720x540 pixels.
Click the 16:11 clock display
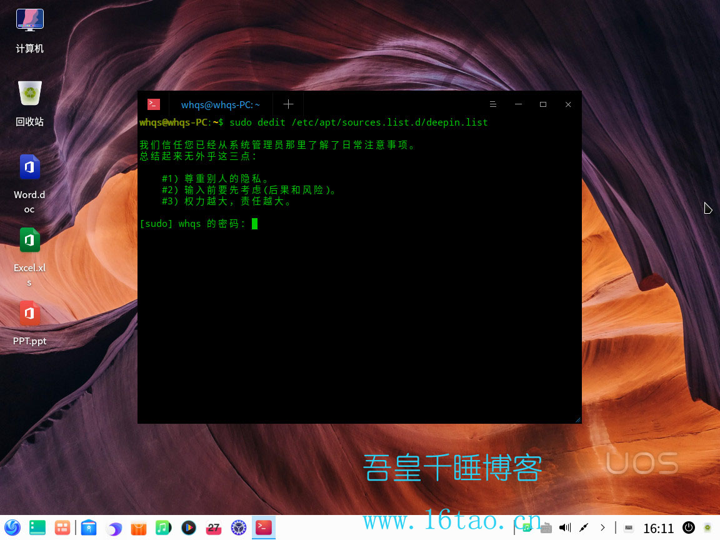tap(659, 529)
